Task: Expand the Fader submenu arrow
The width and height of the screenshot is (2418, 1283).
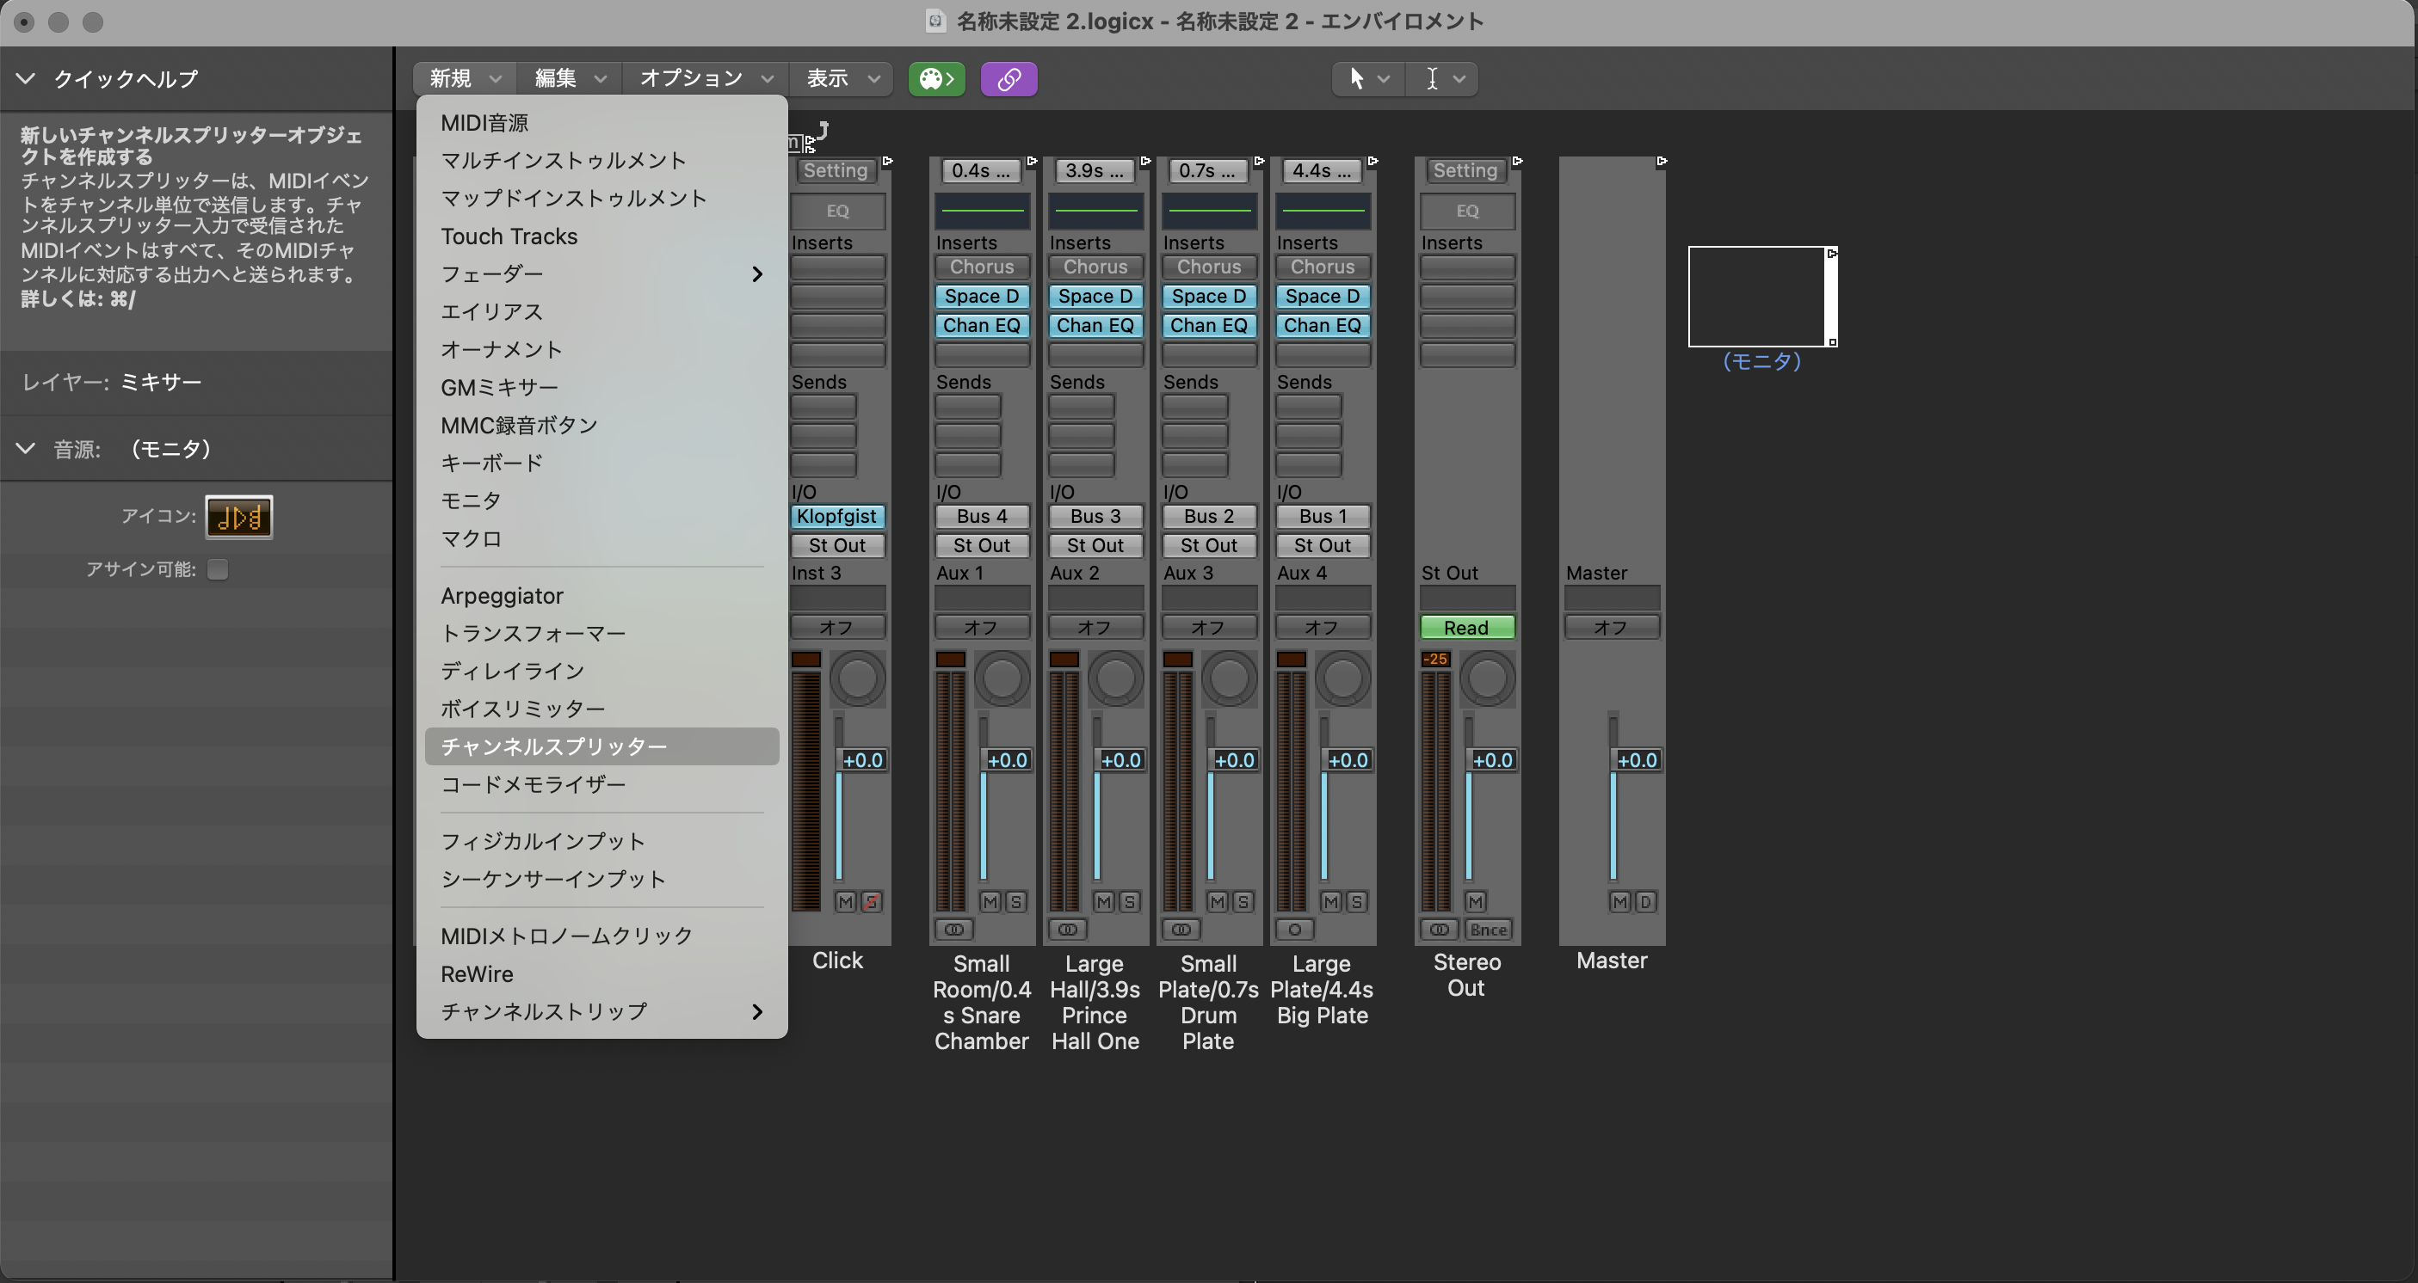Action: click(756, 273)
